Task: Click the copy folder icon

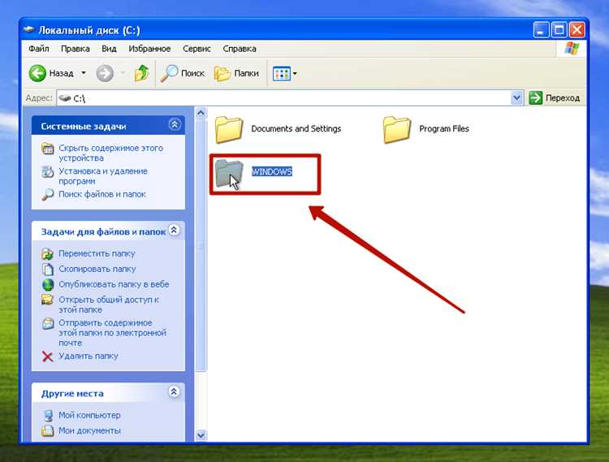Action: click(48, 269)
